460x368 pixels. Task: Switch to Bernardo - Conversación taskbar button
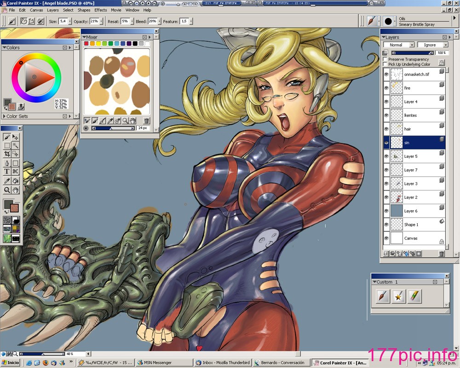[x=282, y=363]
